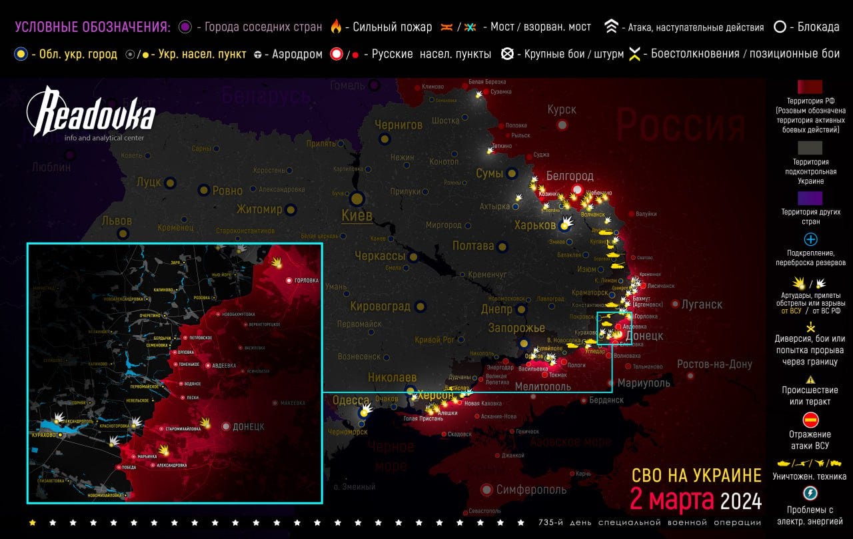Click the yellow crossed 'Боестолкновения' legend icon
The width and height of the screenshot is (853, 539).
coord(635,54)
